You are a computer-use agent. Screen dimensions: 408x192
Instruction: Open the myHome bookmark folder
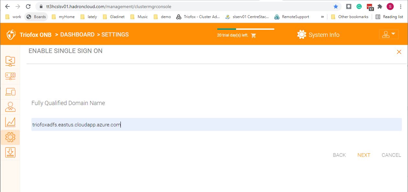63,17
